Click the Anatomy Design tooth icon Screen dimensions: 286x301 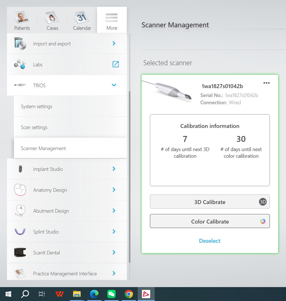20,190
